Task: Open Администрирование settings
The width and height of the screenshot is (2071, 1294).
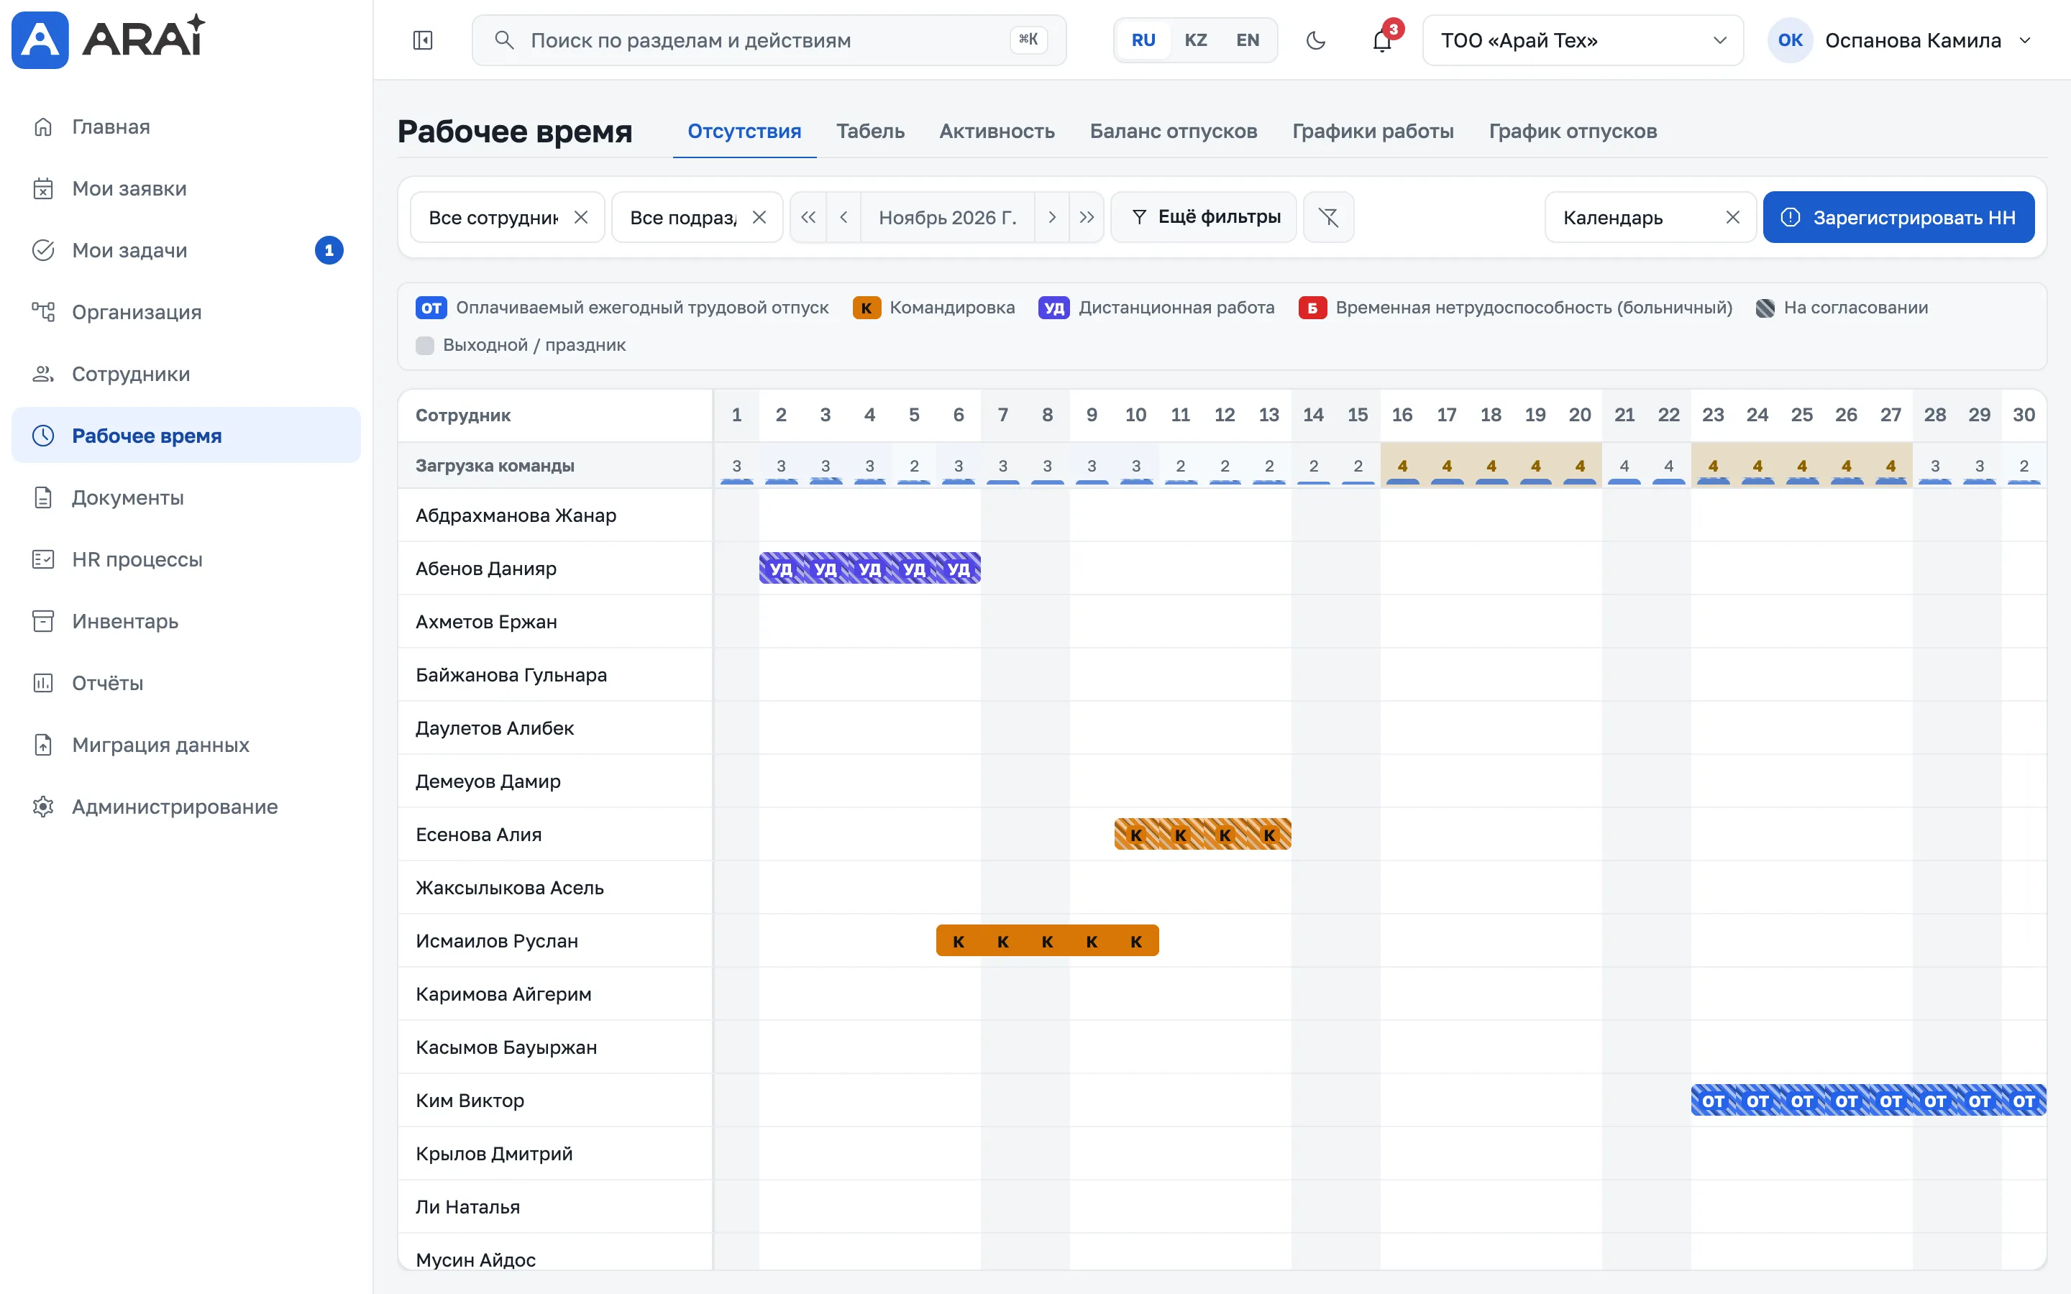Action: coord(186,806)
